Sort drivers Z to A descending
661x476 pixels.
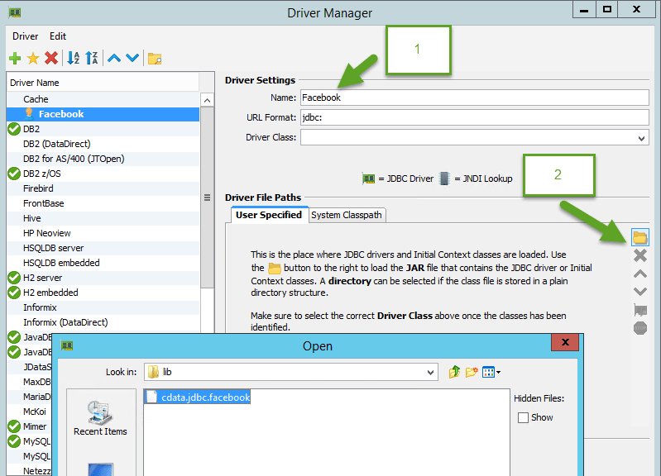pos(92,58)
